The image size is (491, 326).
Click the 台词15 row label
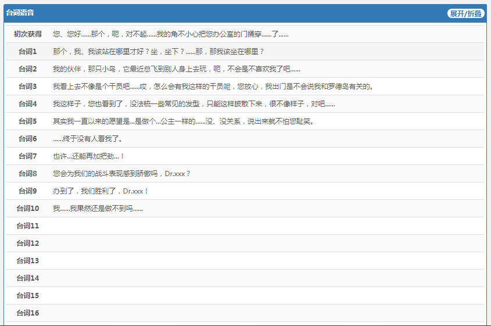pyautogui.click(x=27, y=296)
